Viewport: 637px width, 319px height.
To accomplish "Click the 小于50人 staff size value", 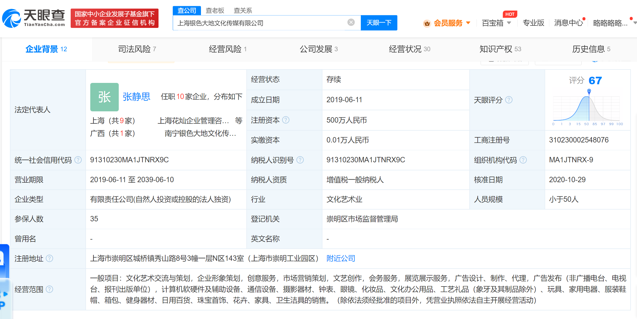I will [x=564, y=199].
